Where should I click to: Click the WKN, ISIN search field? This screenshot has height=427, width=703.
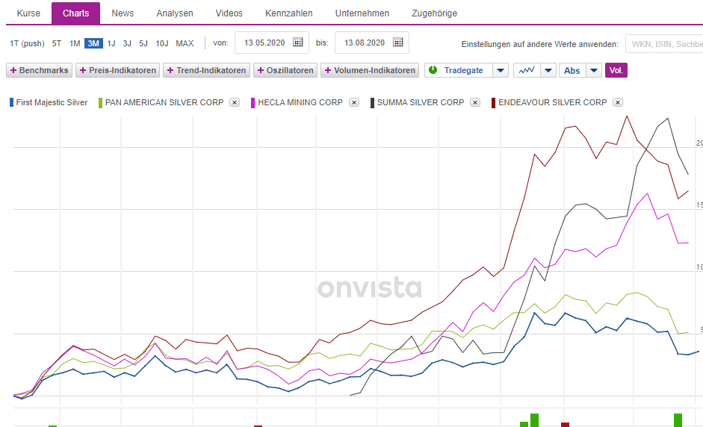pyautogui.click(x=664, y=44)
